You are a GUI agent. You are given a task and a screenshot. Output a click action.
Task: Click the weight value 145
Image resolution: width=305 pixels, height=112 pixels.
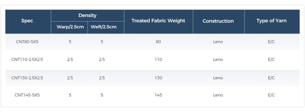click(158, 95)
